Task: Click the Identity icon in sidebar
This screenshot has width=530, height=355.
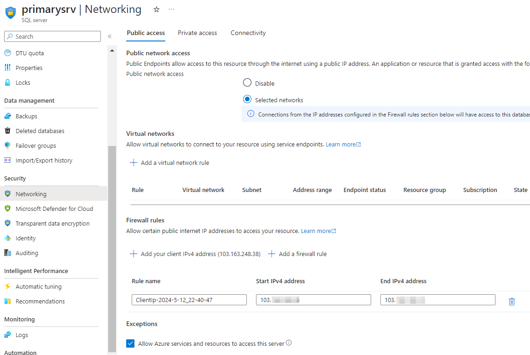Action: tap(7, 238)
